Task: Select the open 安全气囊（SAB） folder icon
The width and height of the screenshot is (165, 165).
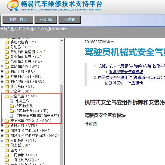Action: [x=7, y=96]
